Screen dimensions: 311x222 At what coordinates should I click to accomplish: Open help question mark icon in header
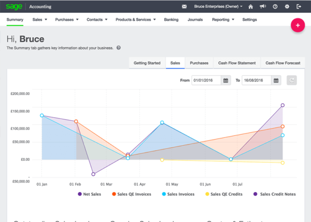click(x=275, y=7)
